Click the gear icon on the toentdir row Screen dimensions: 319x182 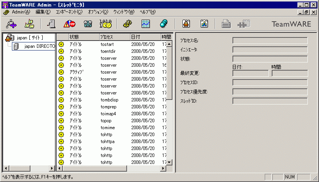(x=61, y=51)
